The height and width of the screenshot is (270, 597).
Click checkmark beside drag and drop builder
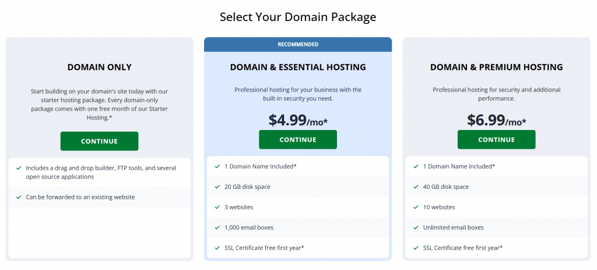(x=19, y=168)
